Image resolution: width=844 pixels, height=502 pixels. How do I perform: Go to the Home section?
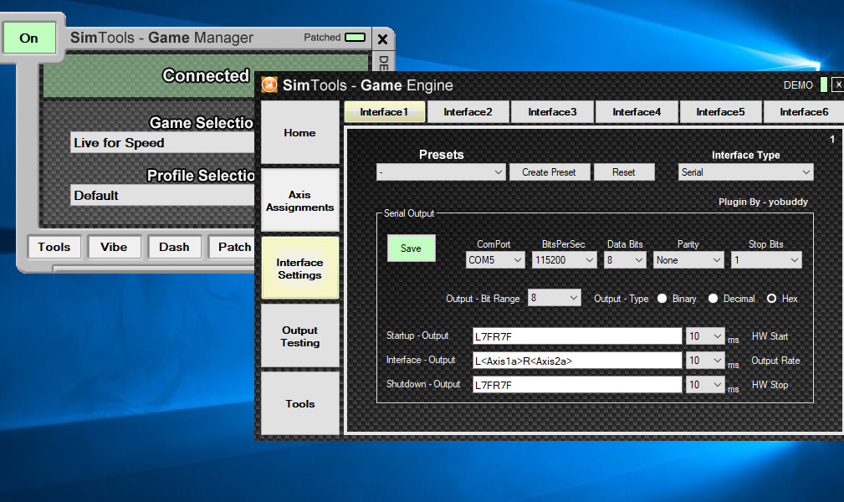point(299,132)
